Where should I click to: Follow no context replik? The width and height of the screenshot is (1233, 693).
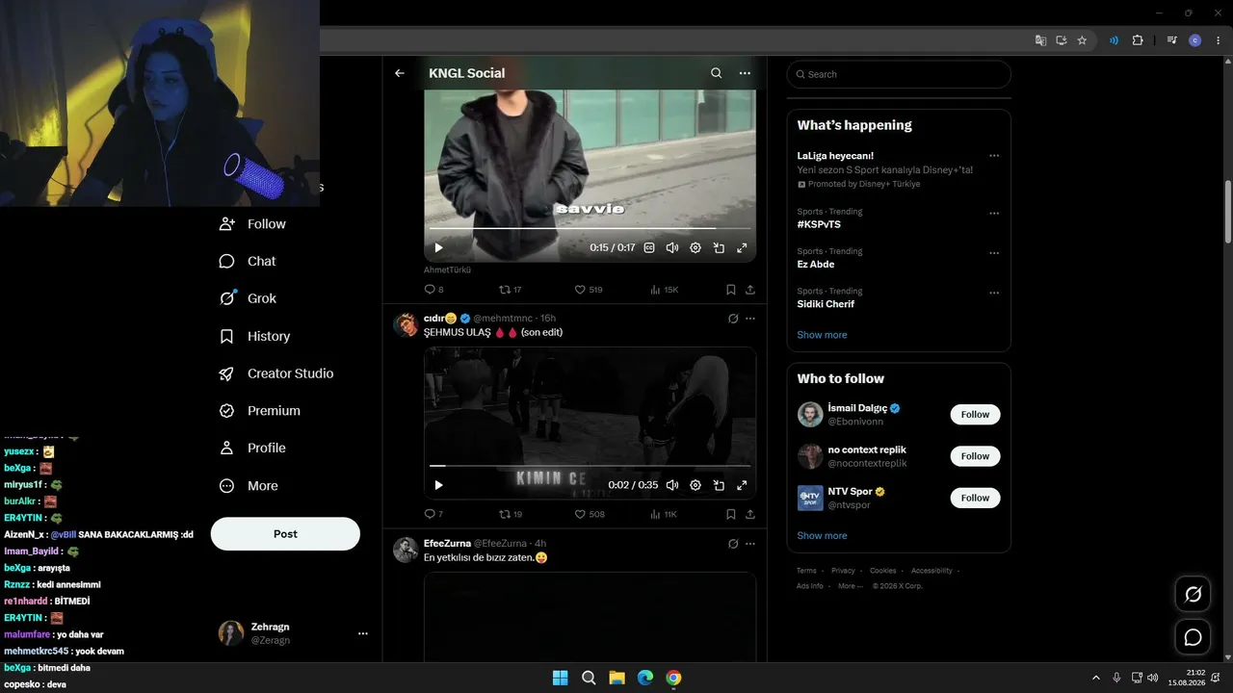[975, 456]
